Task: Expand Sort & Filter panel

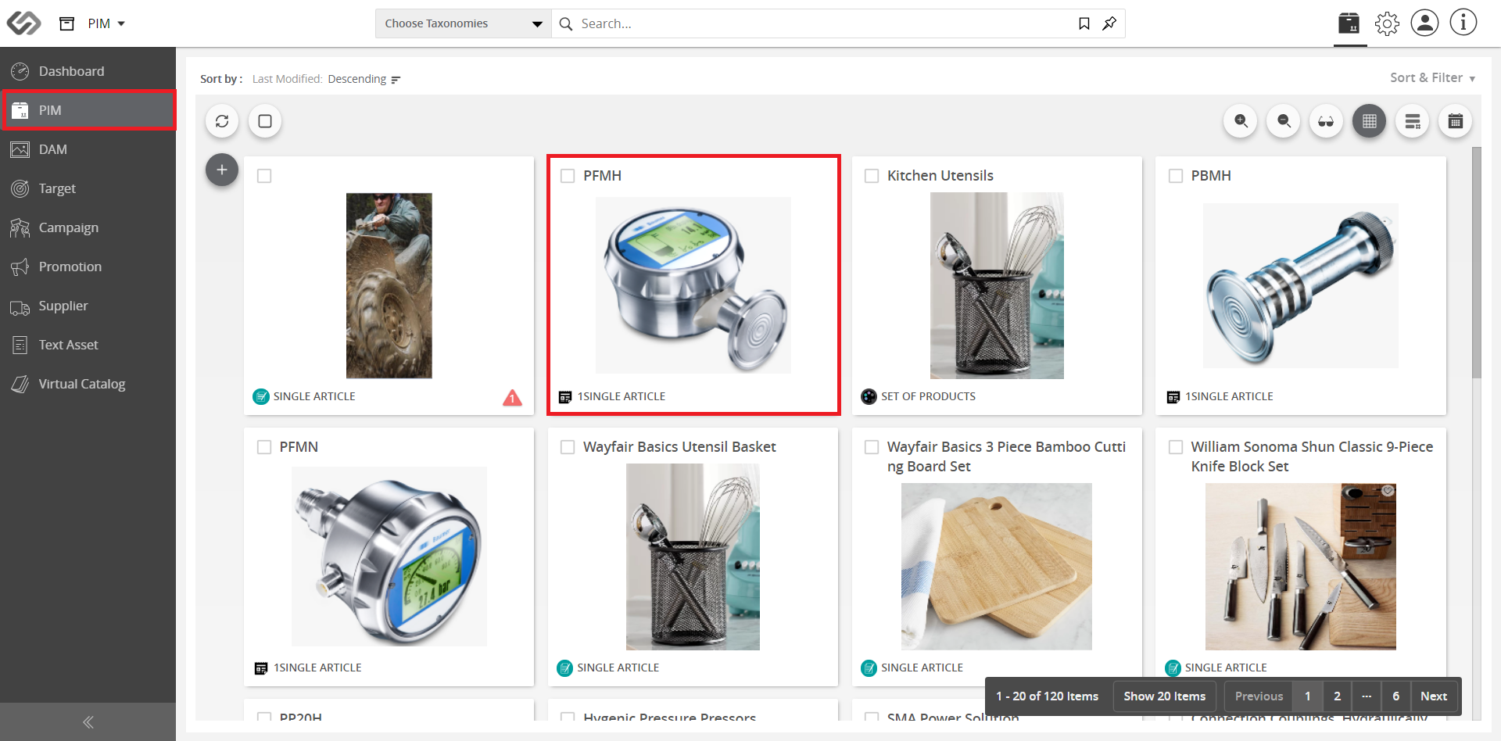Action: (x=1432, y=78)
